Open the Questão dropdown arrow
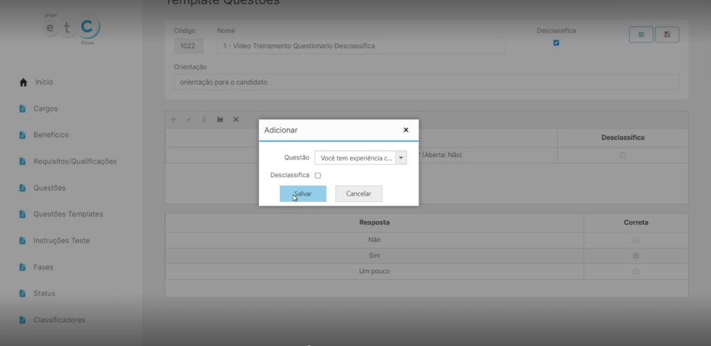 pyautogui.click(x=401, y=158)
